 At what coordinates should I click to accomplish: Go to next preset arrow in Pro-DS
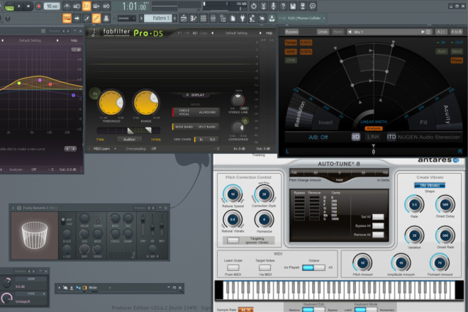click(260, 33)
